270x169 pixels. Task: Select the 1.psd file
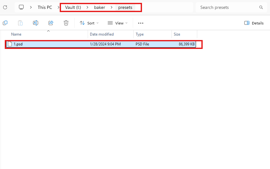[18, 44]
